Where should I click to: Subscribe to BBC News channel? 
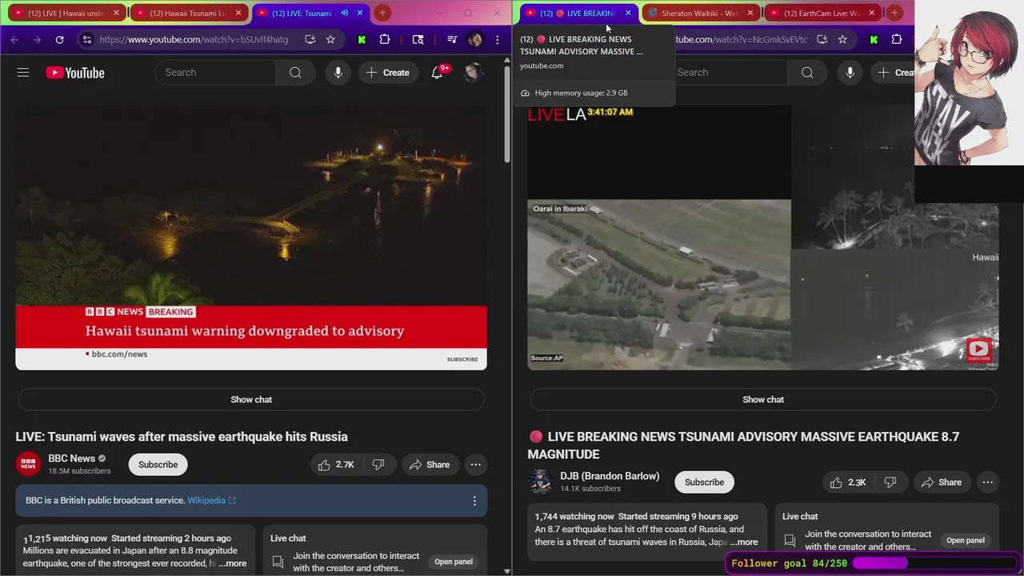click(158, 465)
